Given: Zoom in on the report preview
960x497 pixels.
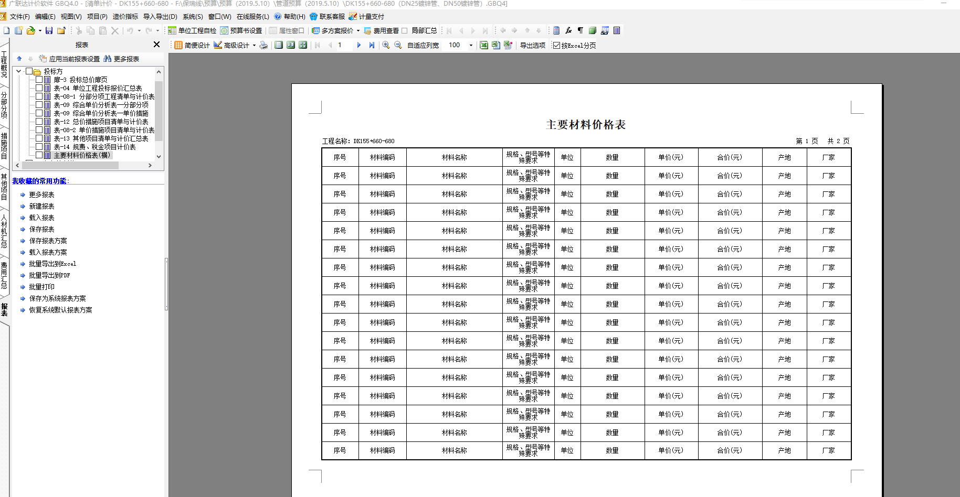Looking at the screenshot, I should 386,45.
